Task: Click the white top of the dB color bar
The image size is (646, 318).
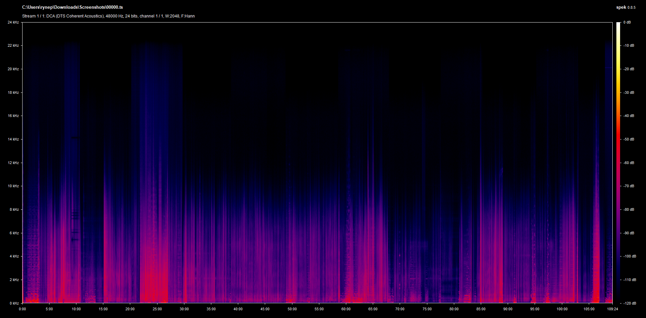Action: (x=618, y=25)
